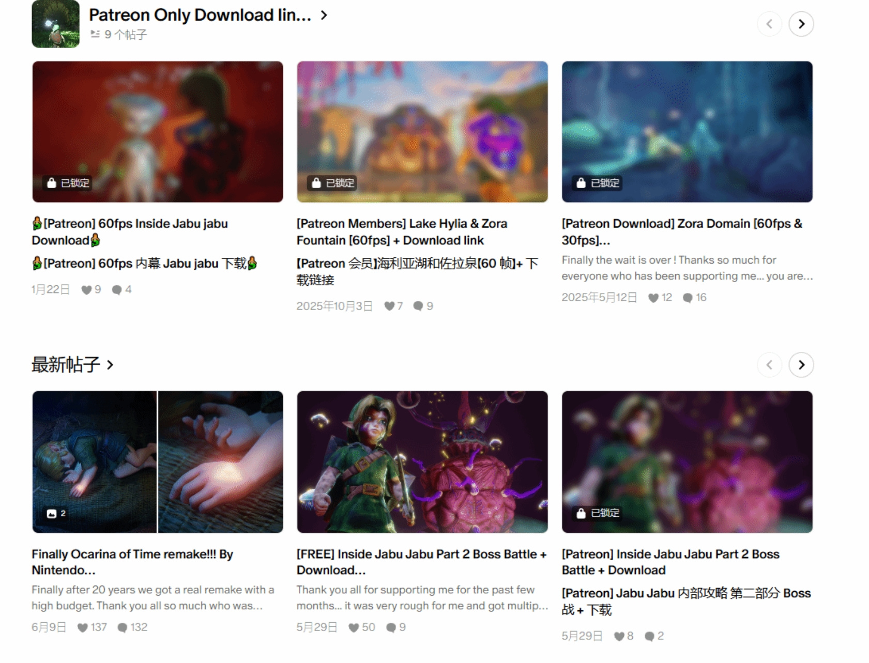This screenshot has height=663, width=869.
Task: Click lock icon on Inside Jabu jabu thumbnail
Action: [51, 183]
